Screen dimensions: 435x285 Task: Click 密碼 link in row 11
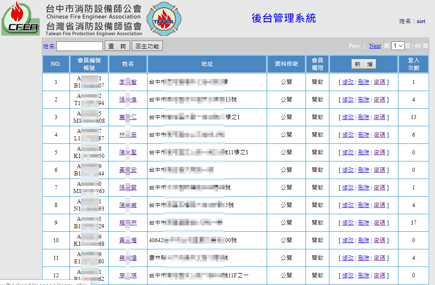pyautogui.click(x=379, y=258)
